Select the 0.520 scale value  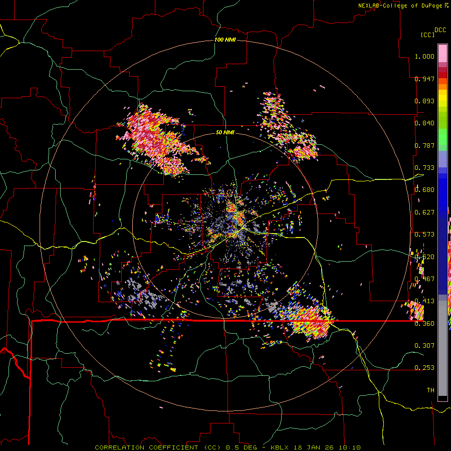pyautogui.click(x=424, y=257)
